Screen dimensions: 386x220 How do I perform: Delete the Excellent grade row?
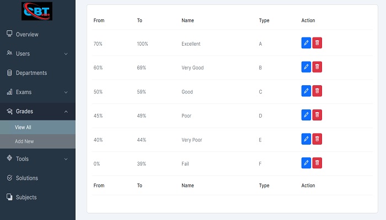(x=317, y=43)
